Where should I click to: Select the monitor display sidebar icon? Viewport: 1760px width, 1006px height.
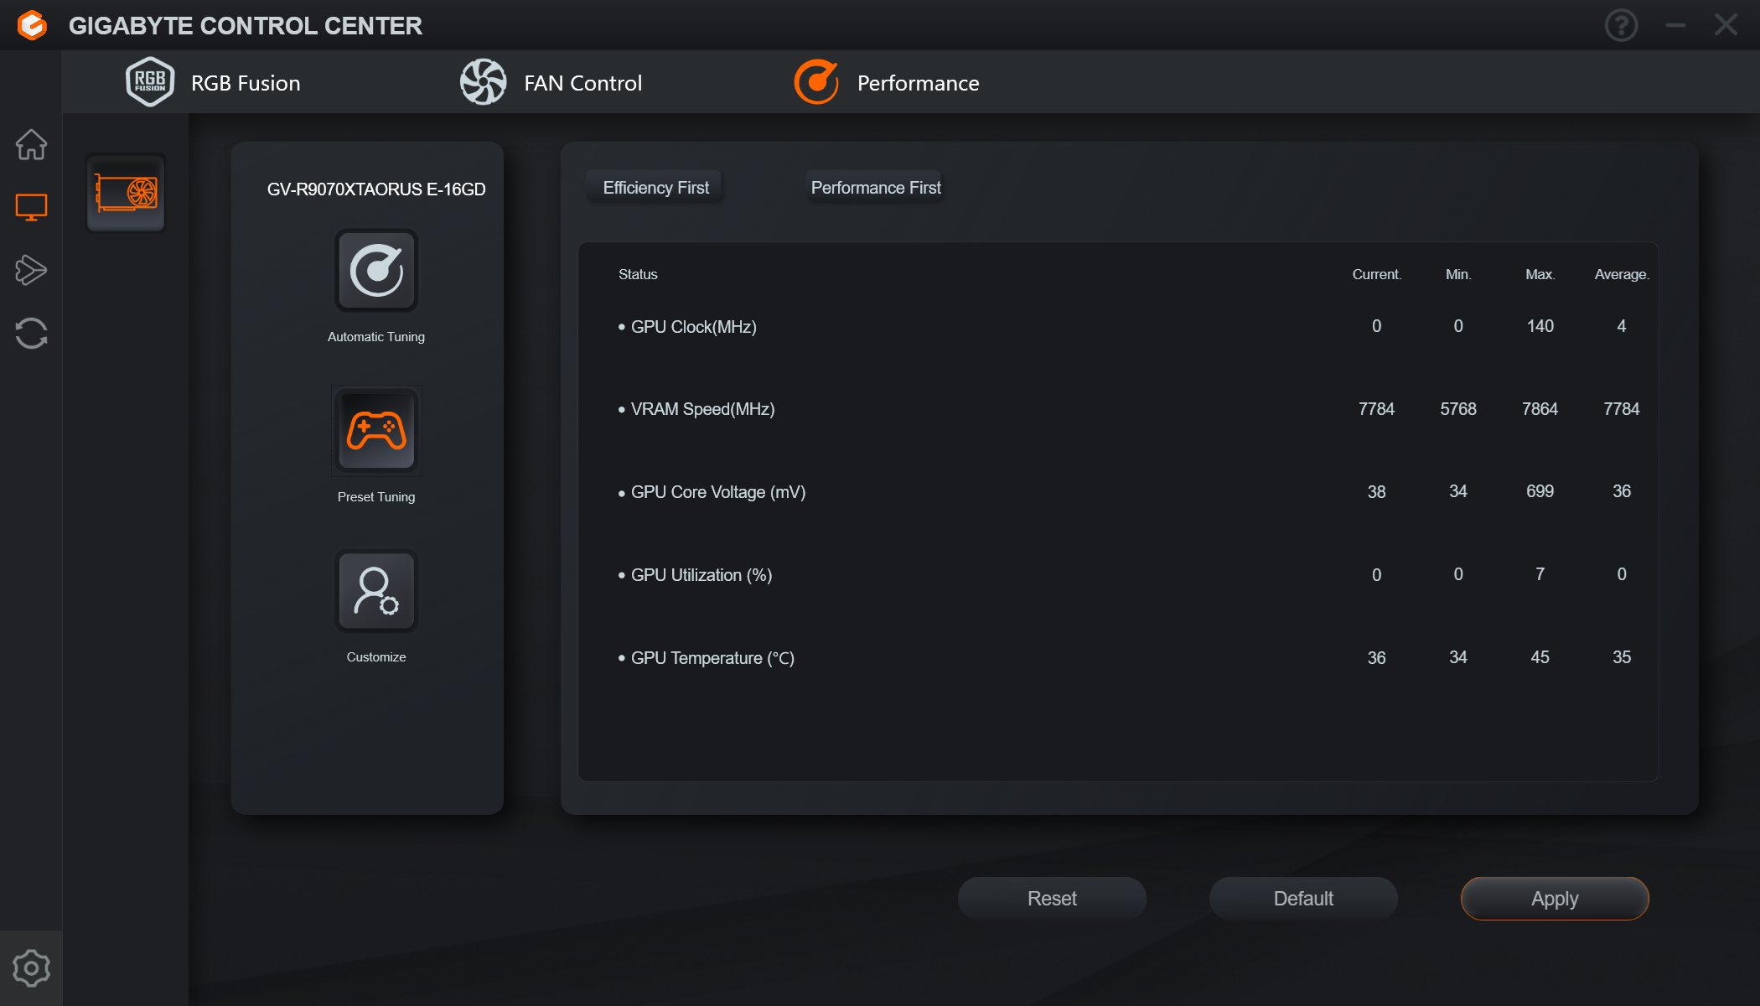tap(31, 207)
